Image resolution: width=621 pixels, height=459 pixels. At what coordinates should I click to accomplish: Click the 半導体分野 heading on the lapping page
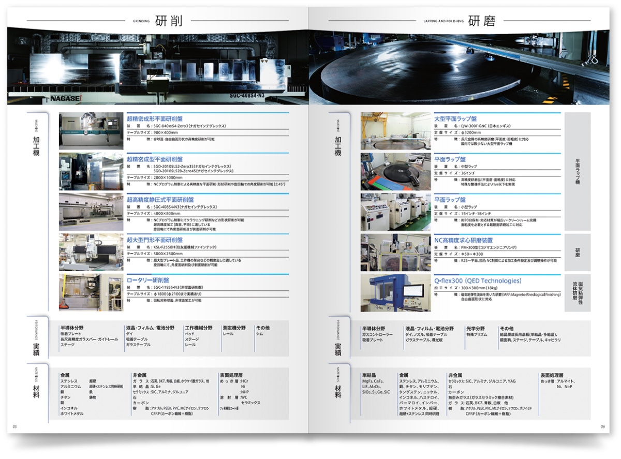[x=374, y=328]
